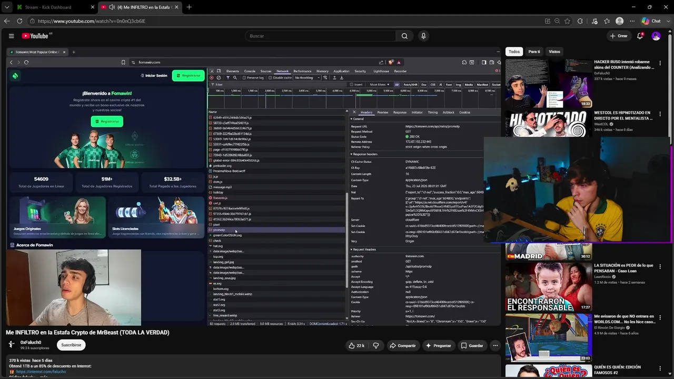Screen dimensions: 674x379
Task: Share the video with Compartir
Action: (402, 345)
